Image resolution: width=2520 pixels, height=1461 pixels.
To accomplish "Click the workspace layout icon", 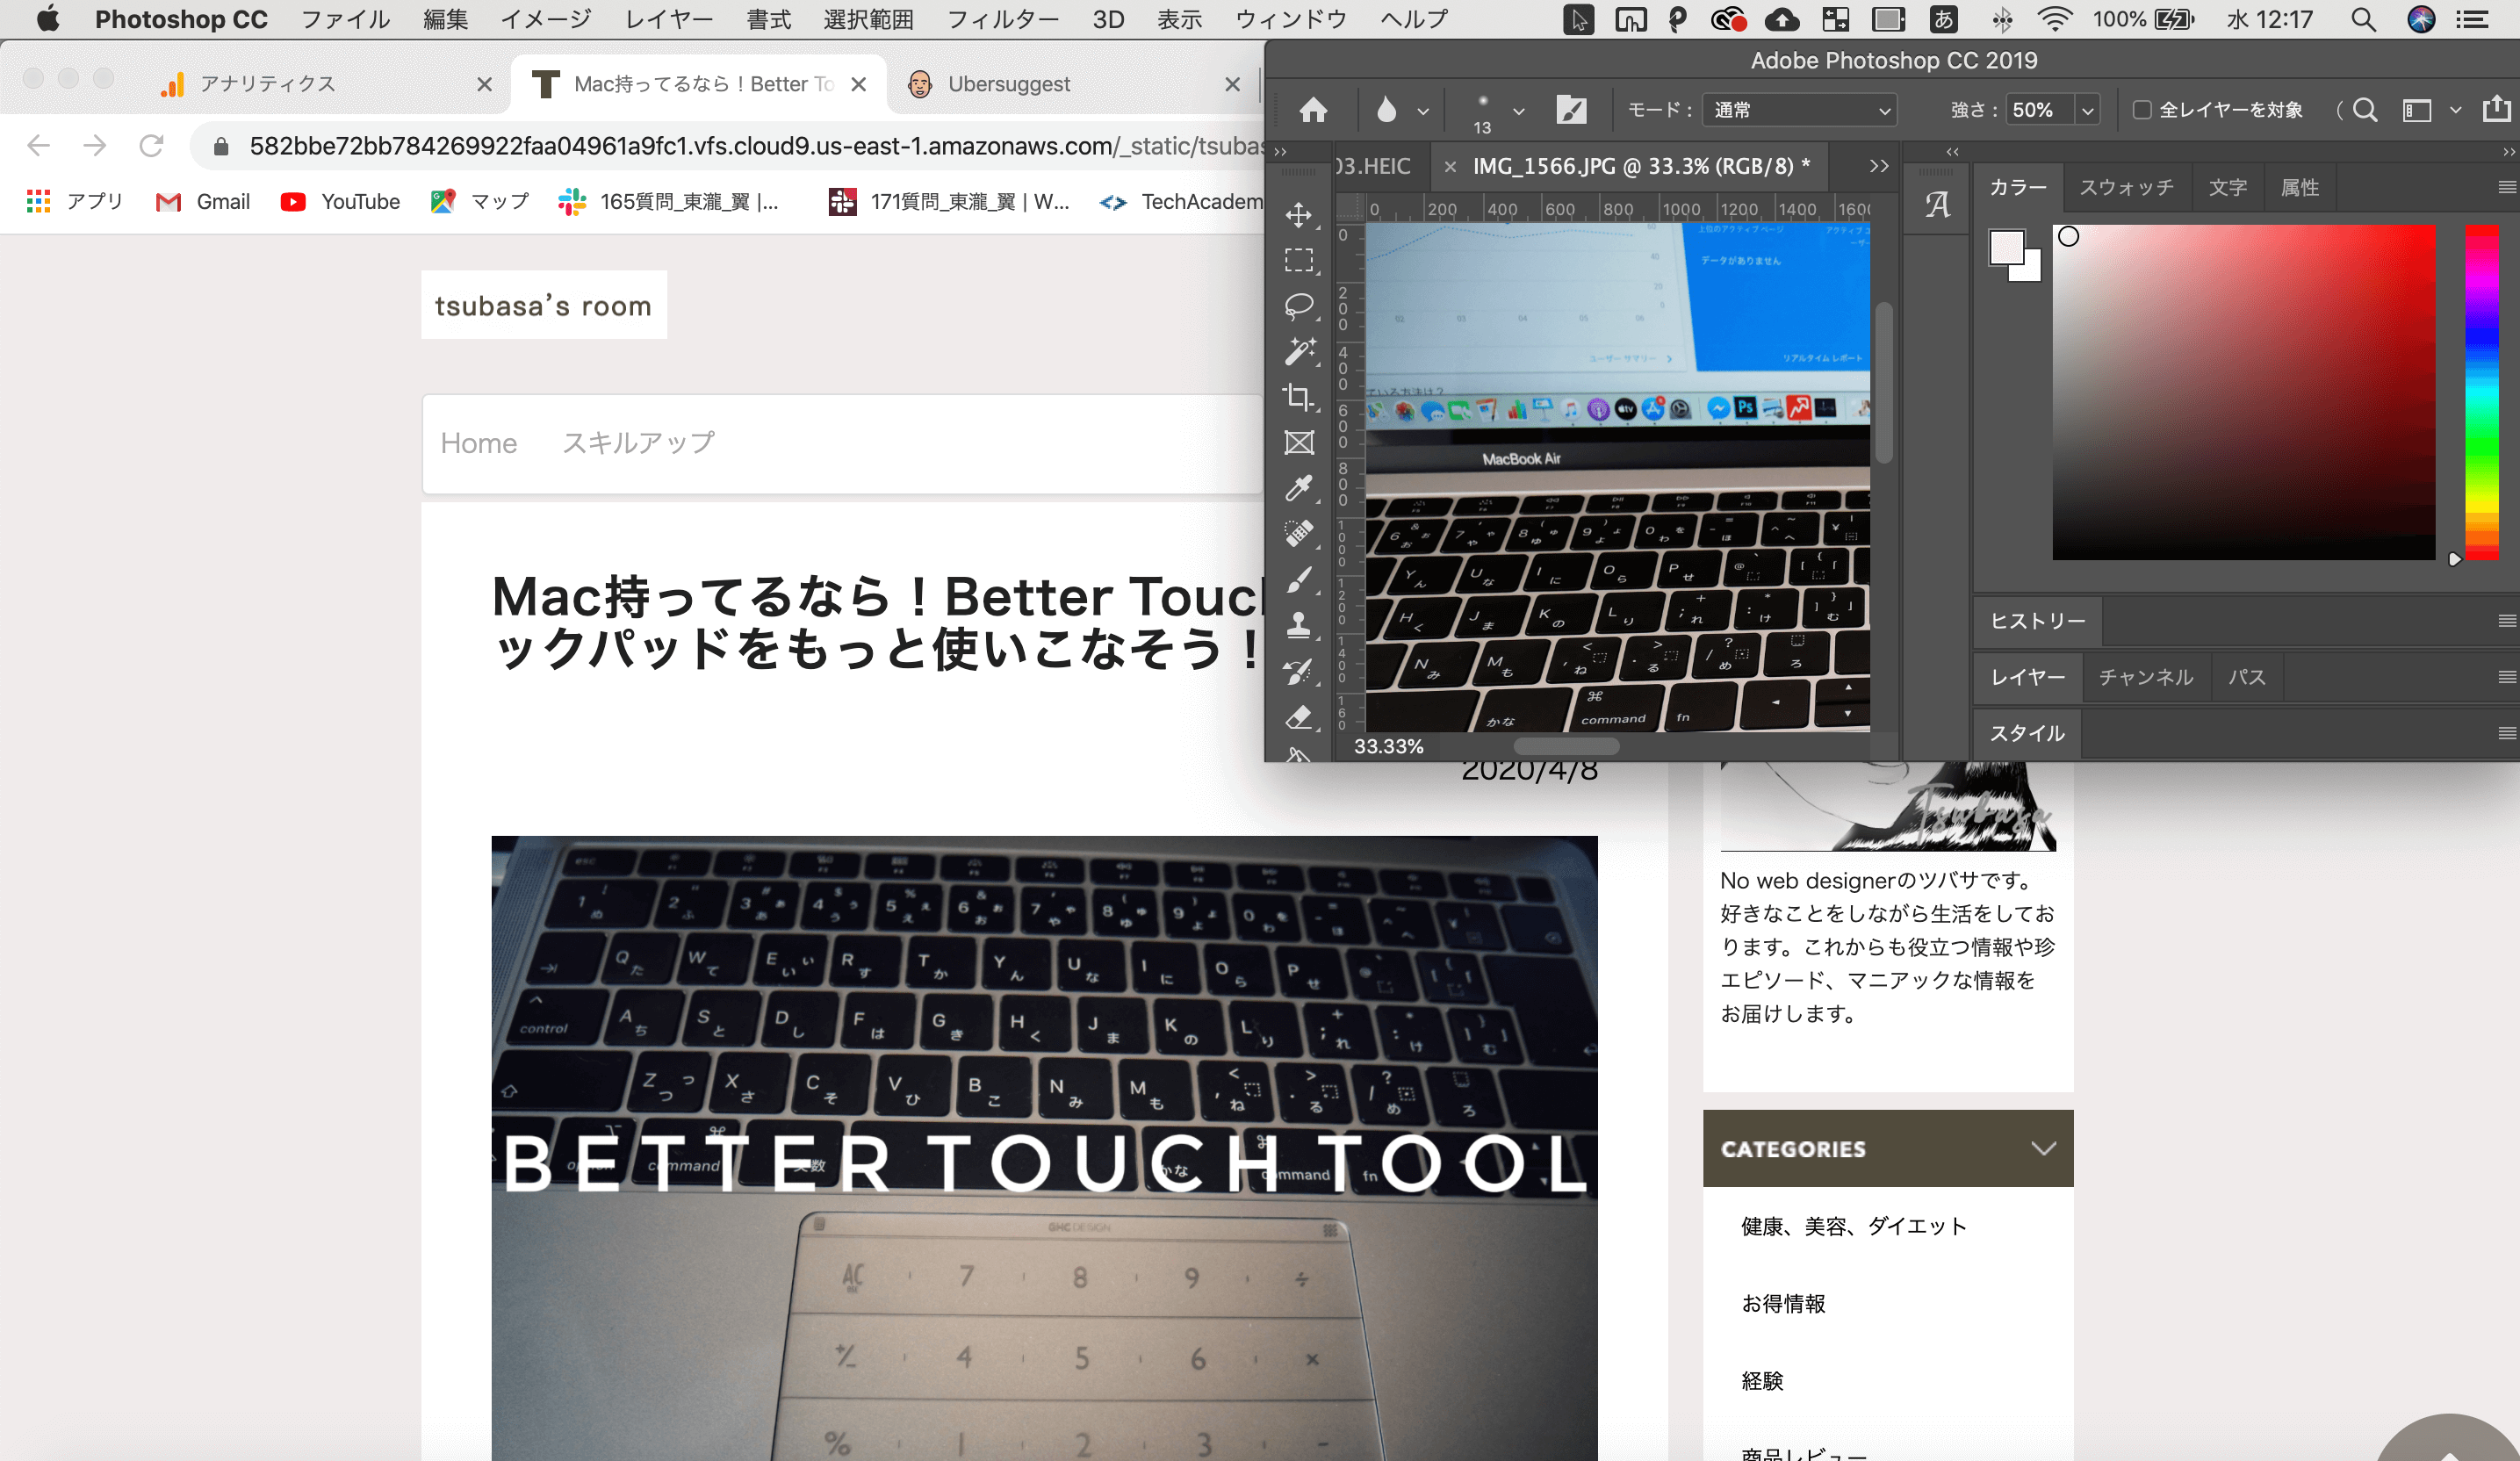I will click(2417, 110).
